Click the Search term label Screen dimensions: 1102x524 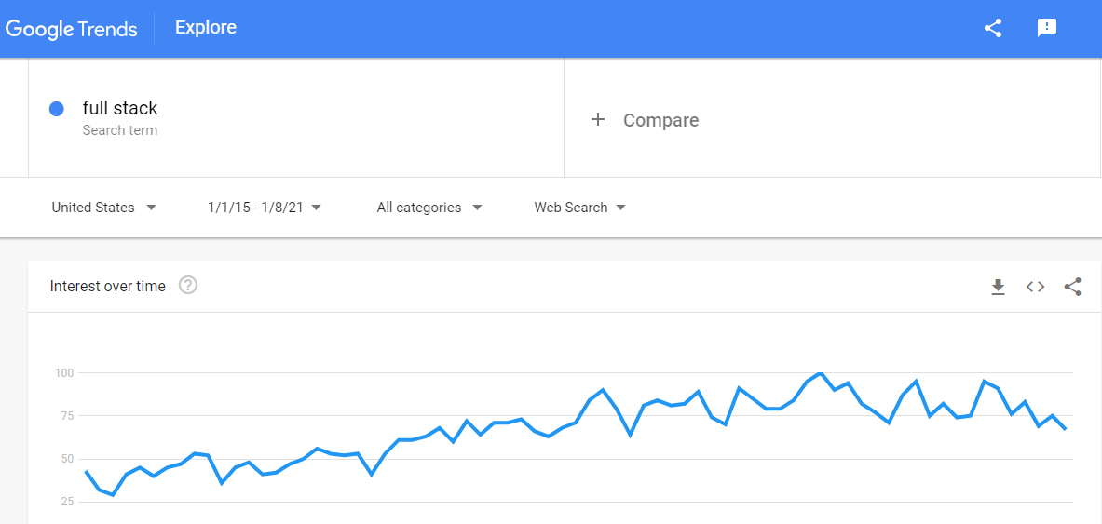[x=120, y=130]
